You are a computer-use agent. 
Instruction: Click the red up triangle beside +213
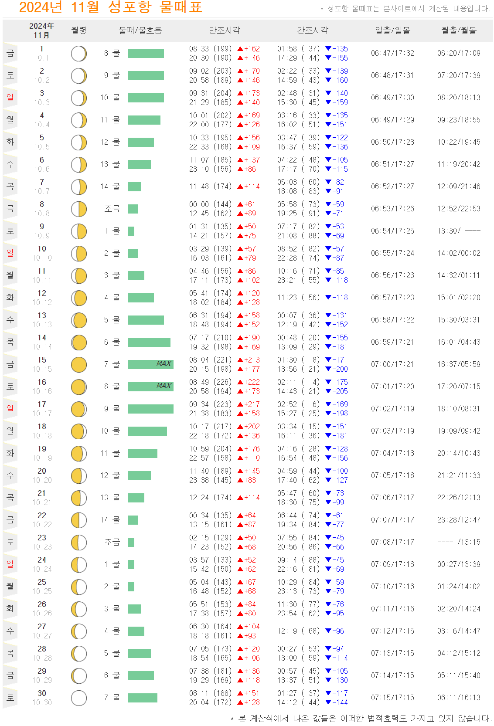240,360
